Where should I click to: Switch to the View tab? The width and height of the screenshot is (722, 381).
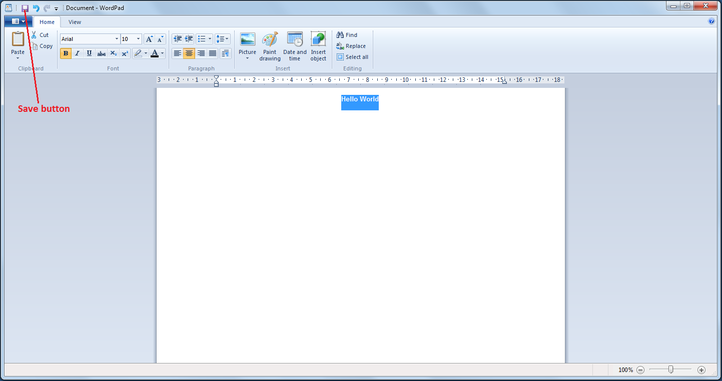pyautogui.click(x=75, y=22)
